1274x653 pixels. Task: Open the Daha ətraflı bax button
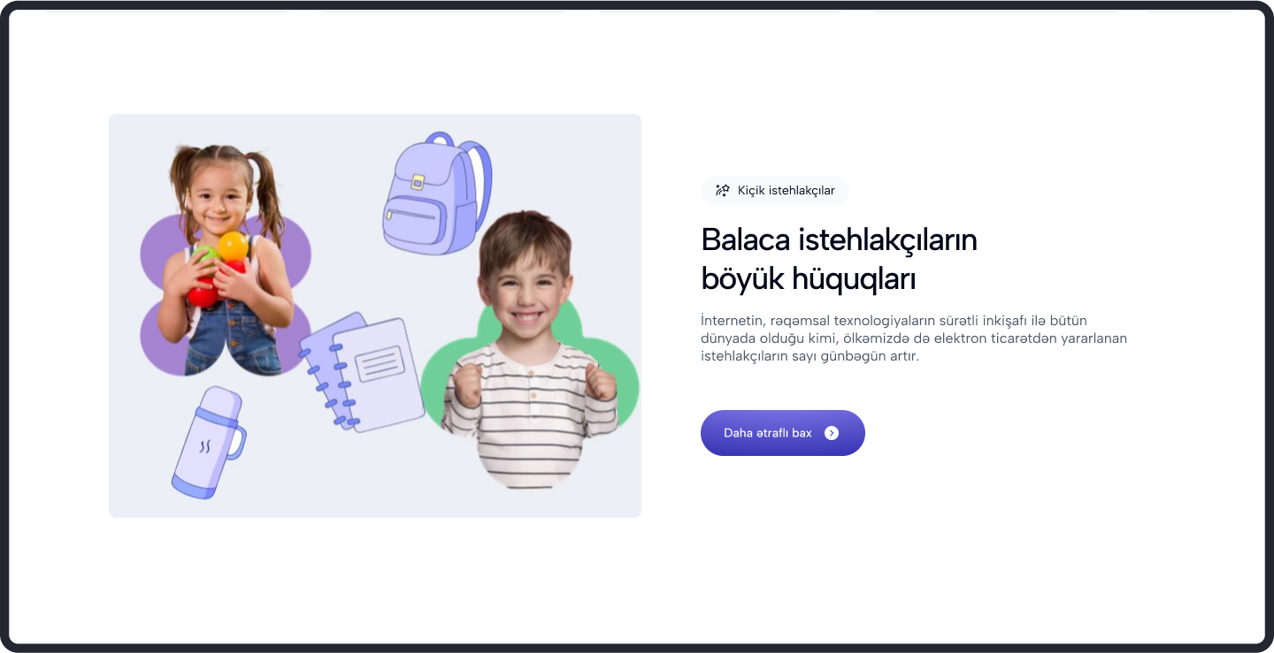click(782, 433)
